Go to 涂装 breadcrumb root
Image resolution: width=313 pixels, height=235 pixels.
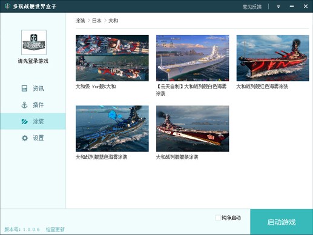[81, 21]
